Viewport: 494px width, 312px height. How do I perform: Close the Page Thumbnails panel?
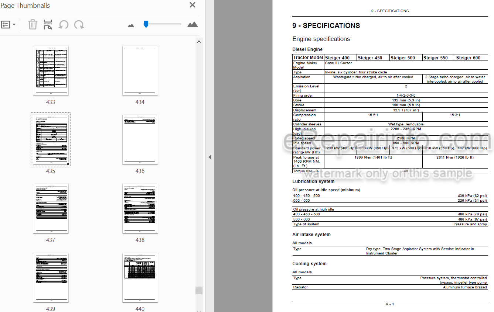(193, 5)
